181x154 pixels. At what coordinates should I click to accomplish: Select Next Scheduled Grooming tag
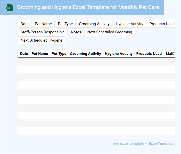coord(110,32)
